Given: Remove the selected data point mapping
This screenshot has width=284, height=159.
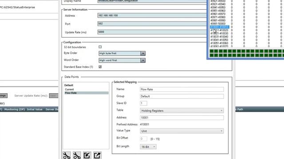Looking at the screenshot, I should pos(77,155).
